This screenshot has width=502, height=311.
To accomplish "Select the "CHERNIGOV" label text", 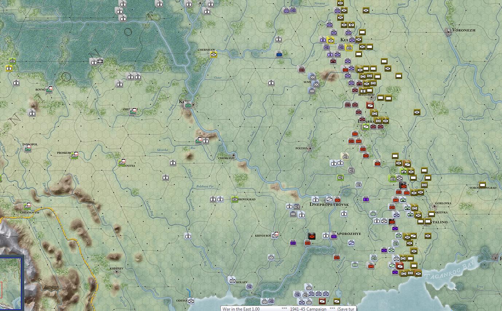I will 207,50.
